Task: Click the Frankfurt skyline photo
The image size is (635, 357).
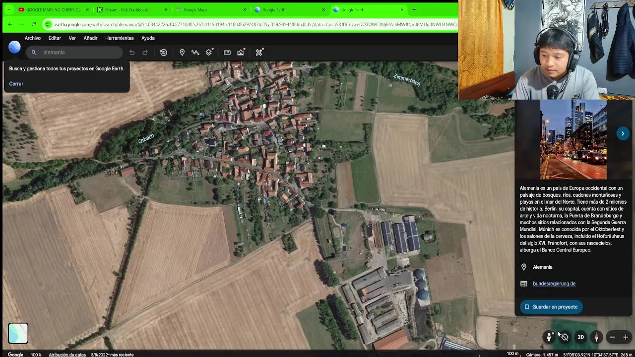Action: [573, 139]
